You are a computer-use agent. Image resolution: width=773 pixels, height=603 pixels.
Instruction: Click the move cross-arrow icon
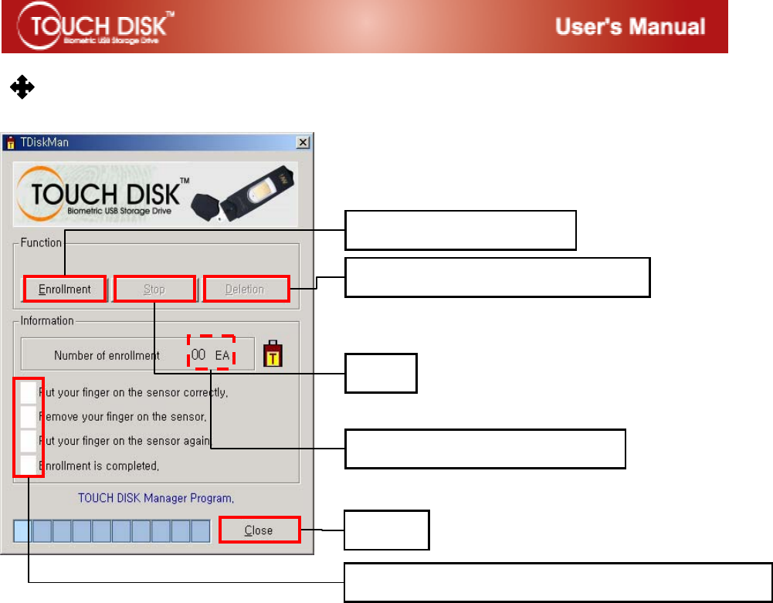pyautogui.click(x=22, y=87)
